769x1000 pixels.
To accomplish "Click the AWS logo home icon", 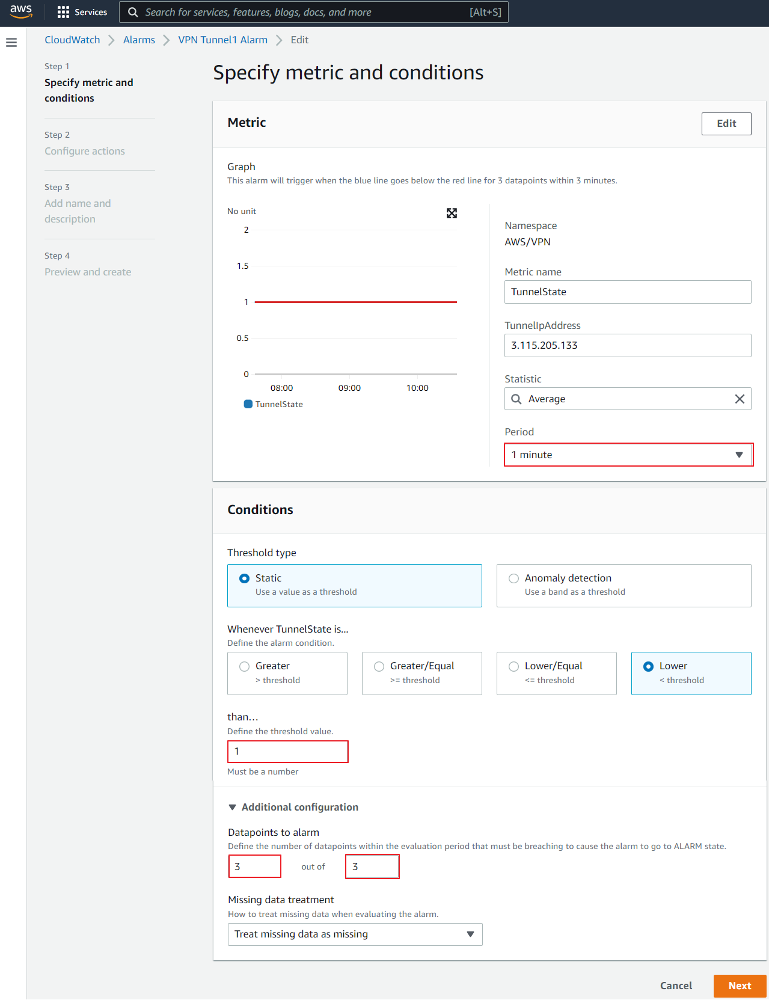I will coord(21,11).
